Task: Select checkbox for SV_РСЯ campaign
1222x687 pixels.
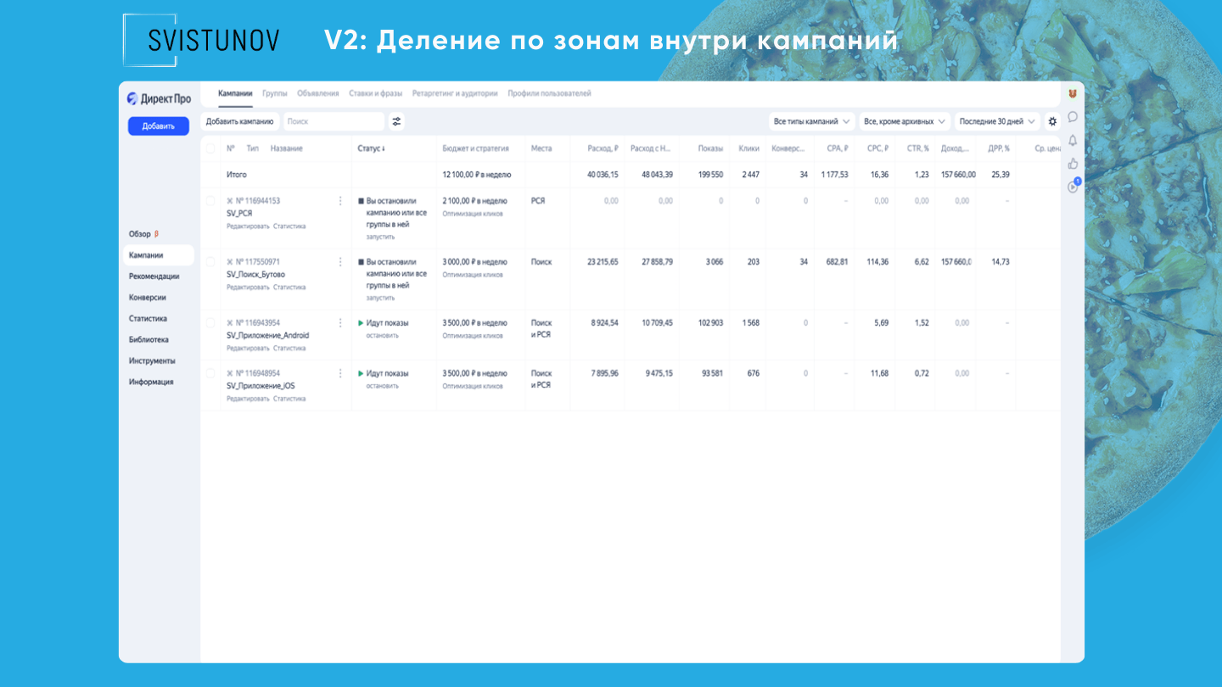Action: pos(210,201)
